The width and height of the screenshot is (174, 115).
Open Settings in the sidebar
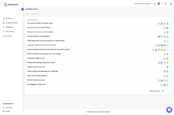pyautogui.click(x=8, y=36)
